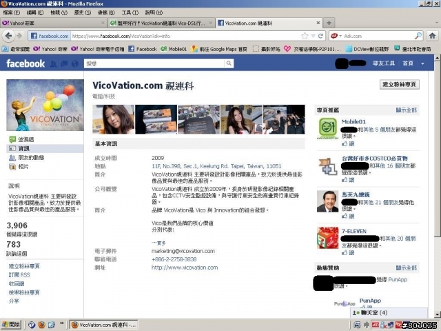441x331 pixels.
Task: Open the 說明 (H) menu
Action: pos(154,12)
